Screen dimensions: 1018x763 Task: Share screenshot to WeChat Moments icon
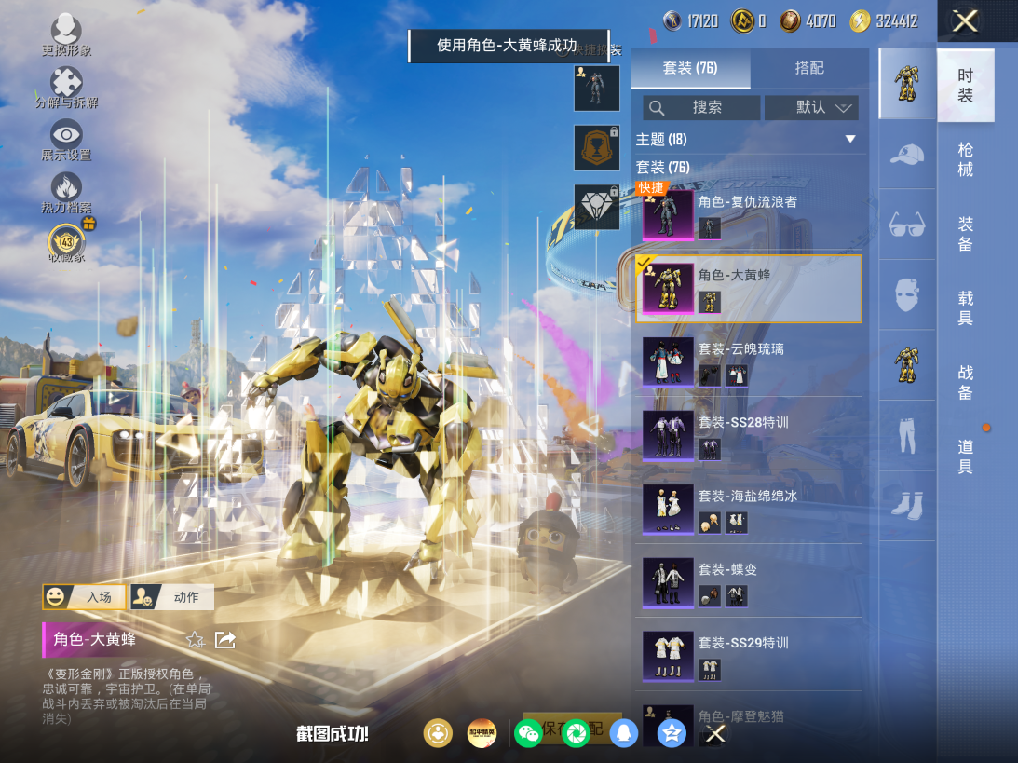coord(576,734)
